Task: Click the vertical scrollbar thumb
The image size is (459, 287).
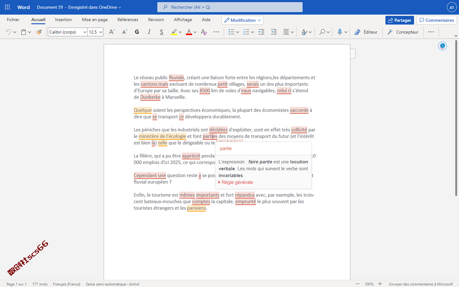Action: point(456,118)
